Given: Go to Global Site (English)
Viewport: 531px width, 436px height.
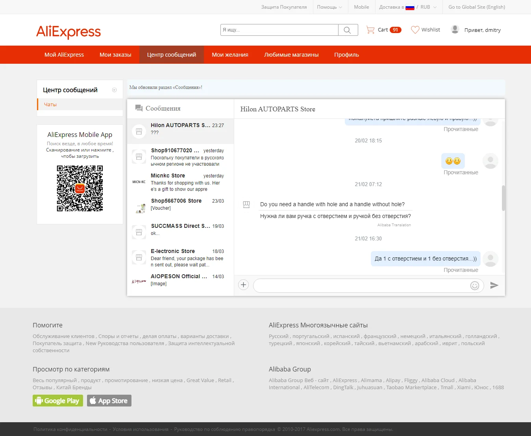Looking at the screenshot, I should tap(477, 7).
